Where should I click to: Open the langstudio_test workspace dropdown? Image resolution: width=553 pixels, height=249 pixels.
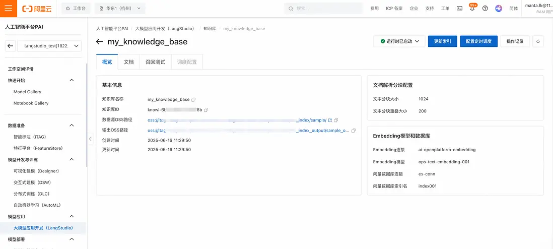click(x=49, y=46)
